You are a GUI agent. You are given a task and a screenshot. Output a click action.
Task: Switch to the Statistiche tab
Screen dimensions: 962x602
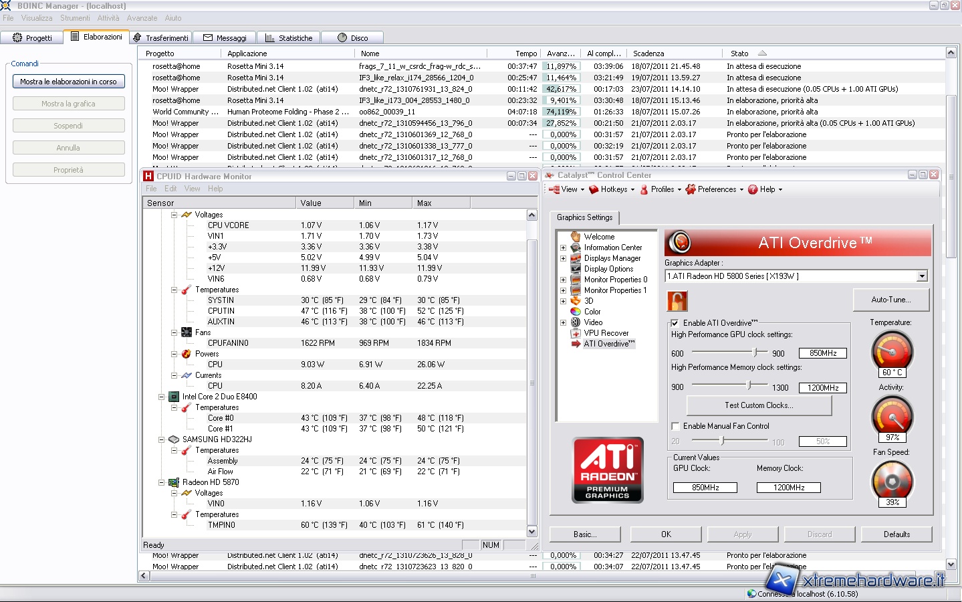(289, 38)
